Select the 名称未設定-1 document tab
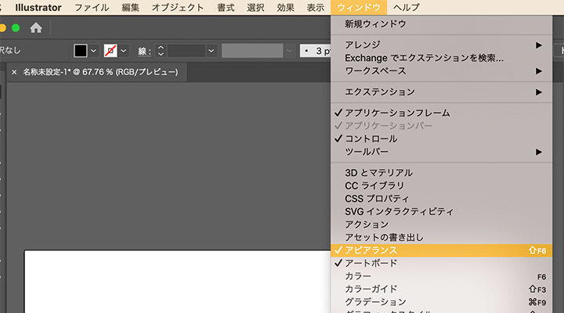This screenshot has width=564, height=313. 100,72
